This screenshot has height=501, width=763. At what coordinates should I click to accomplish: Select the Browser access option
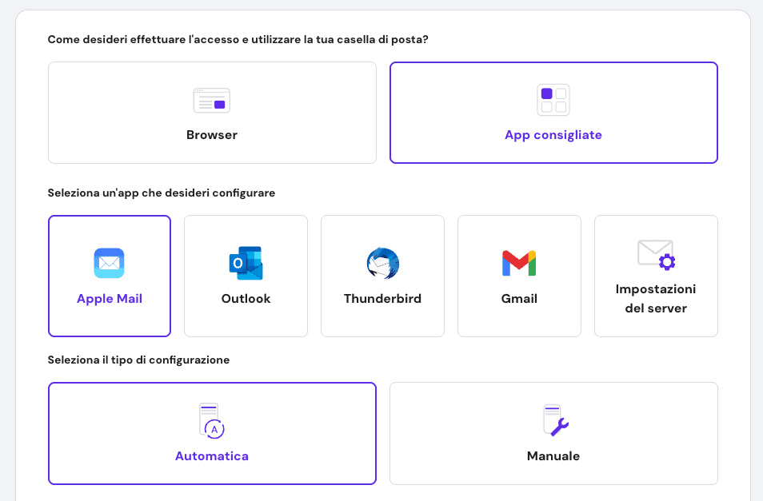[x=211, y=112]
